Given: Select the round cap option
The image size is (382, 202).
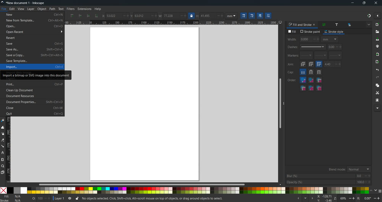Looking at the screenshot, I should [x=311, y=72].
